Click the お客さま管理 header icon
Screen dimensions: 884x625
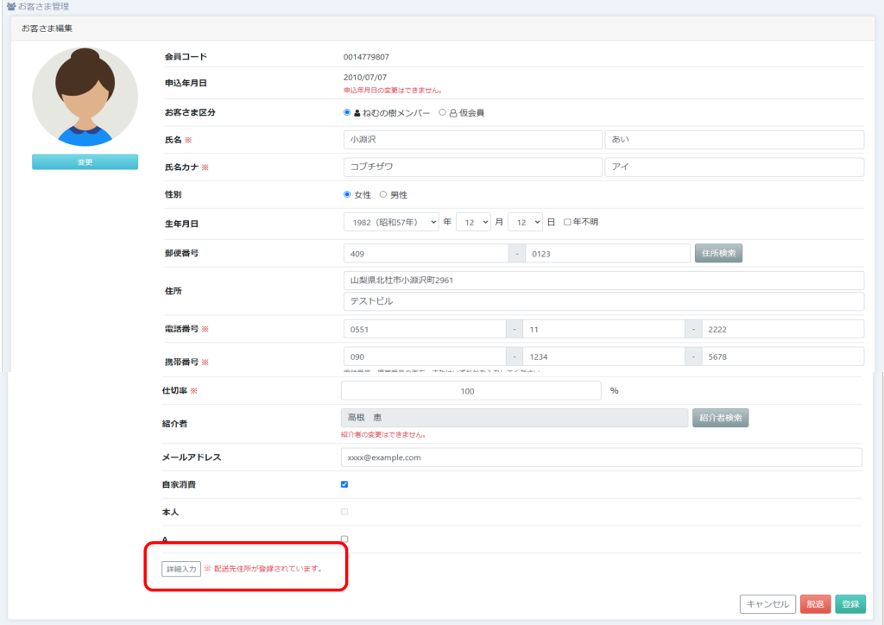[x=11, y=7]
